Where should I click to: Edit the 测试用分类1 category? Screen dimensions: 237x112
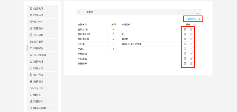pos(191,34)
